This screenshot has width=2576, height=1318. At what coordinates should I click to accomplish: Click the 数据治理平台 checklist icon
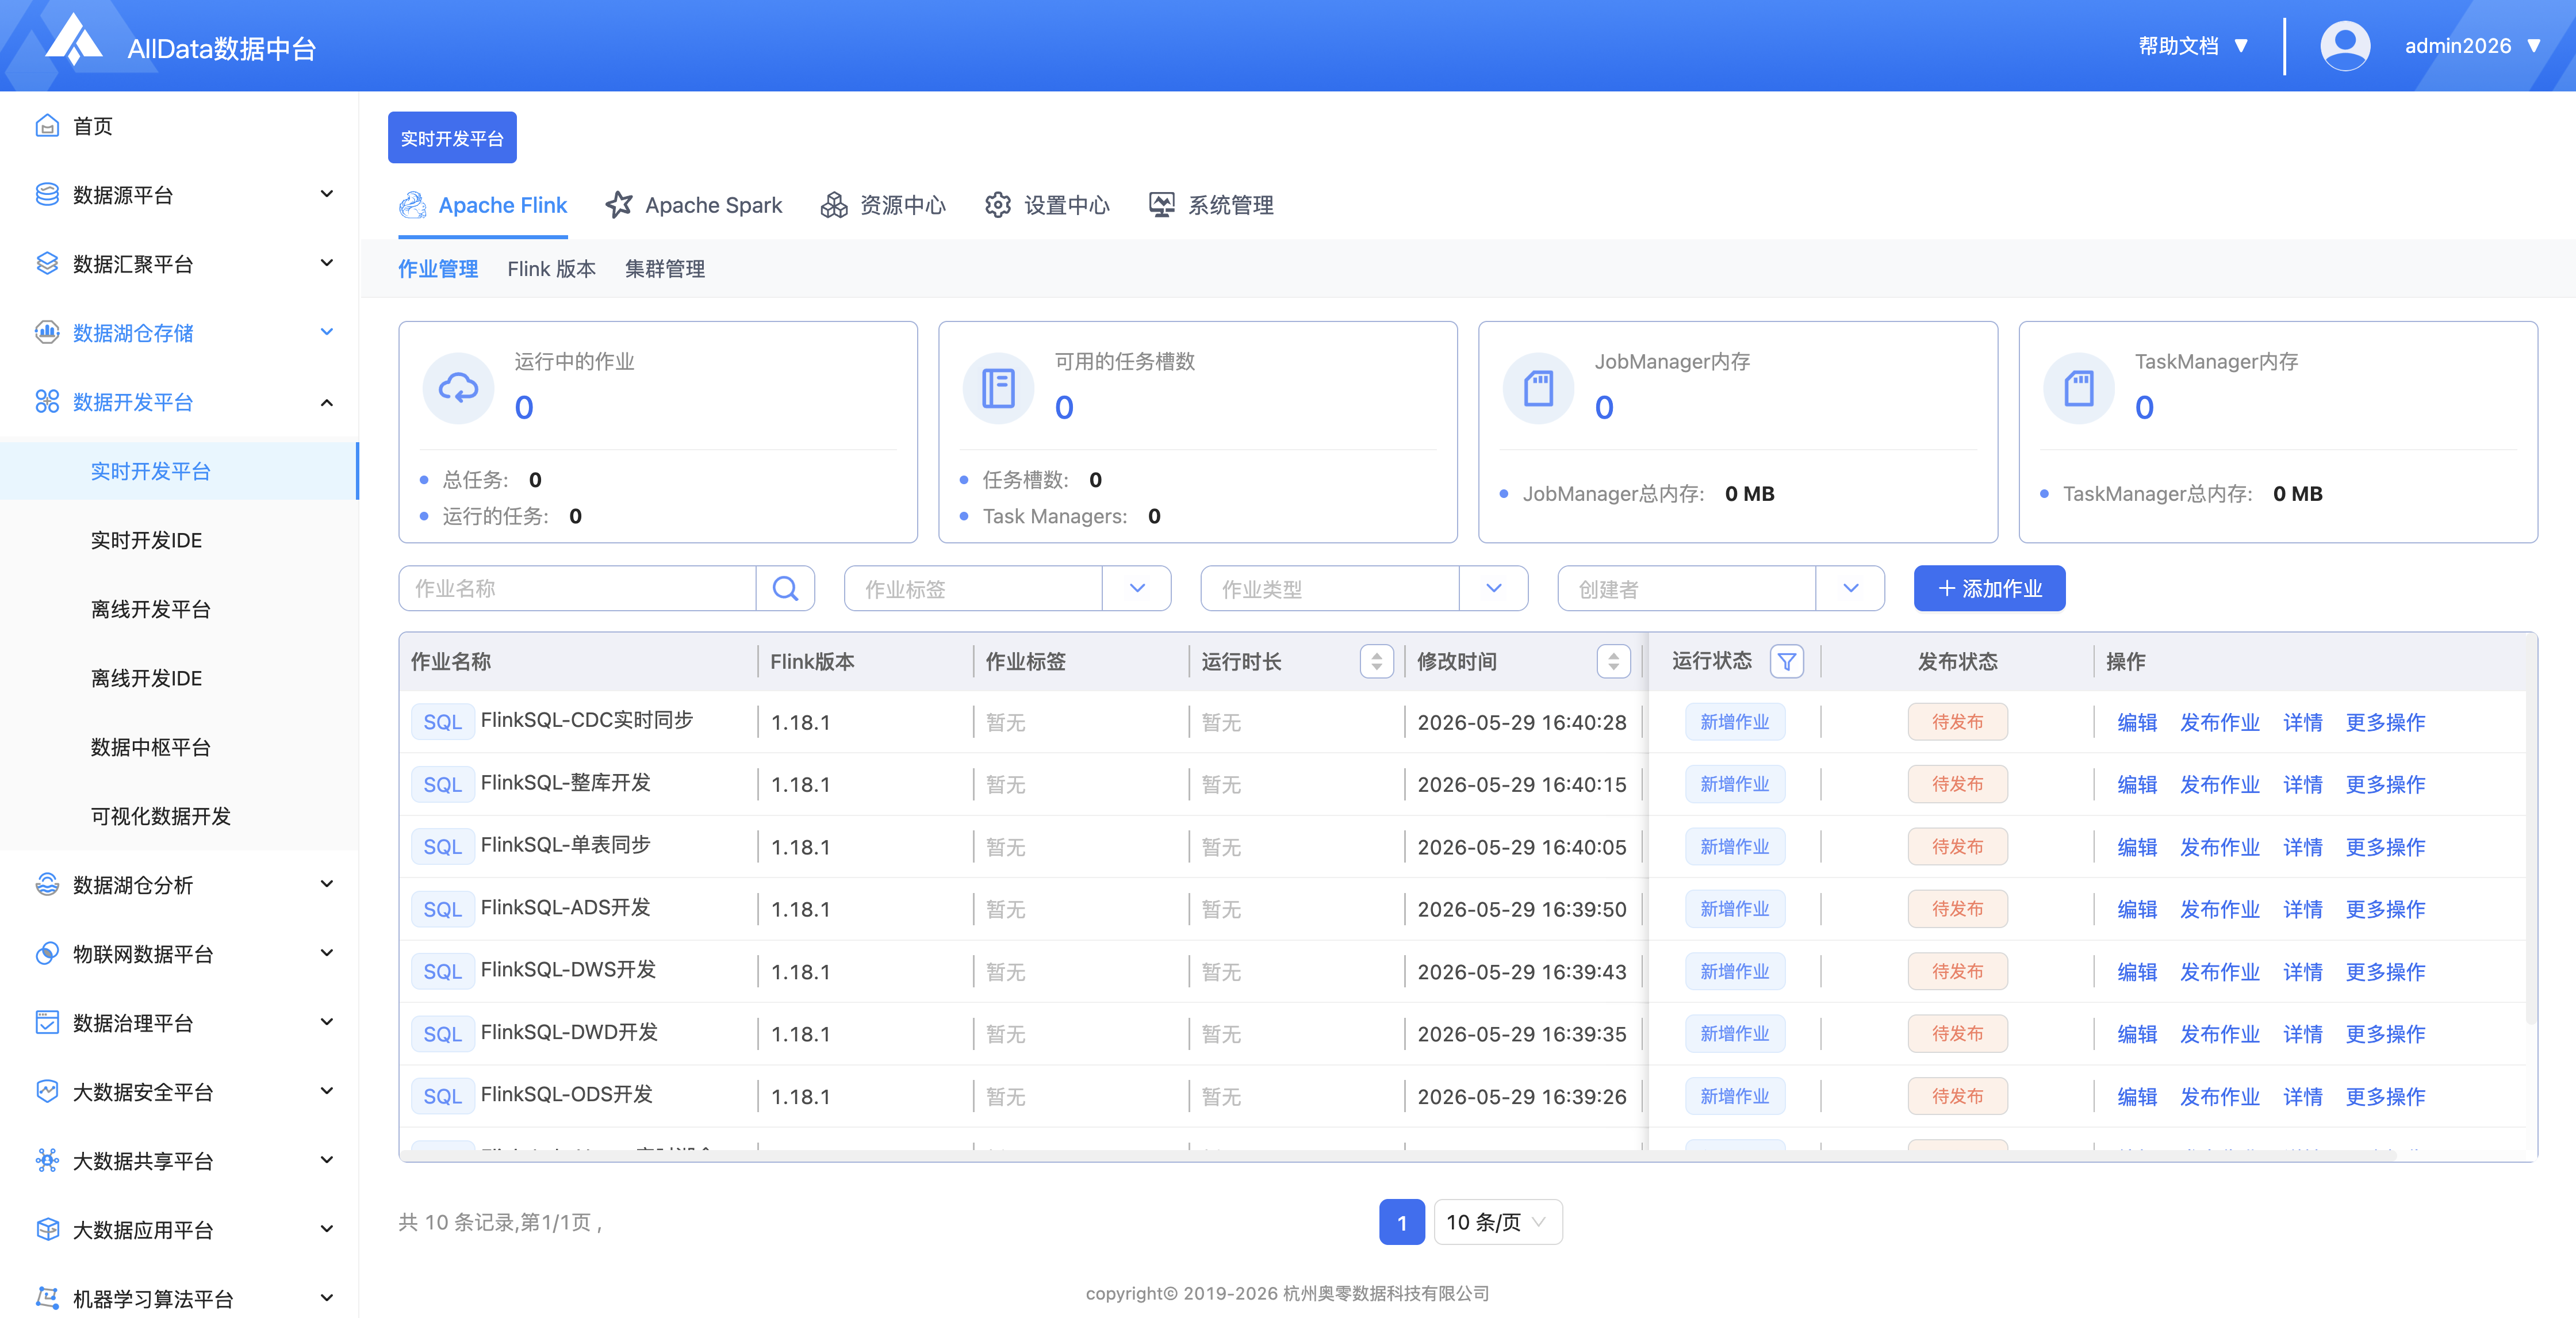pos(47,1023)
